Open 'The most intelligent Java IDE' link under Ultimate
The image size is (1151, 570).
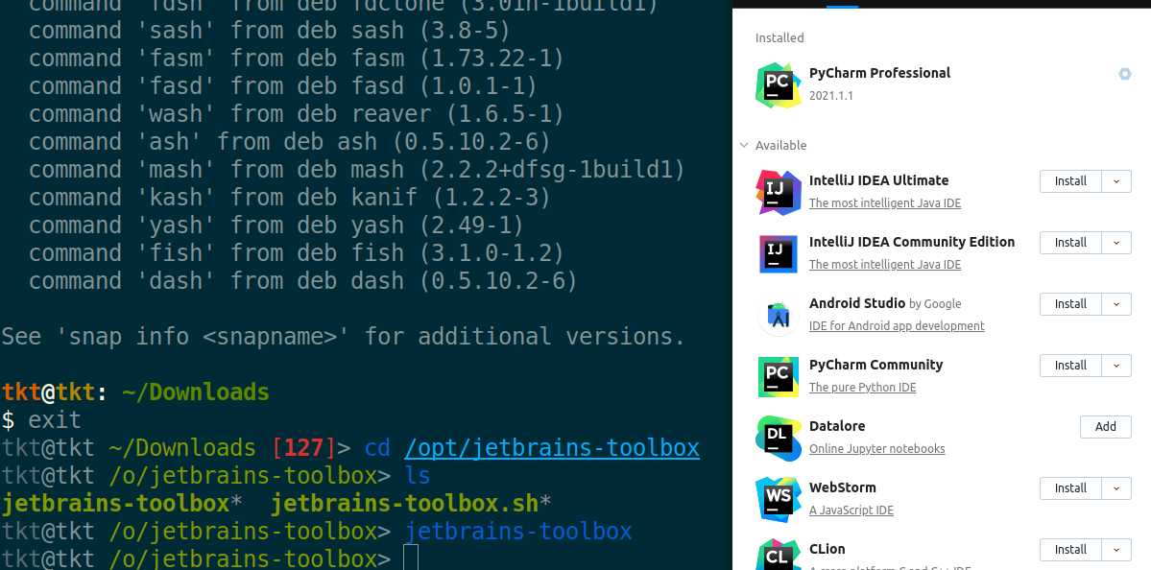pyautogui.click(x=884, y=203)
